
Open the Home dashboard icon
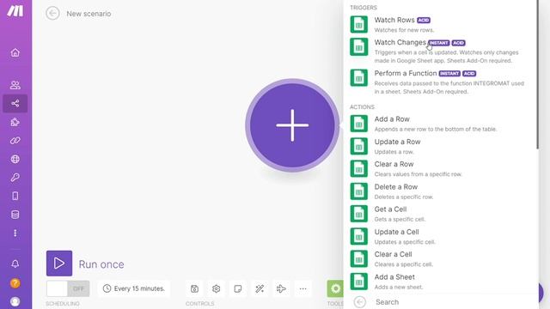[15, 52]
